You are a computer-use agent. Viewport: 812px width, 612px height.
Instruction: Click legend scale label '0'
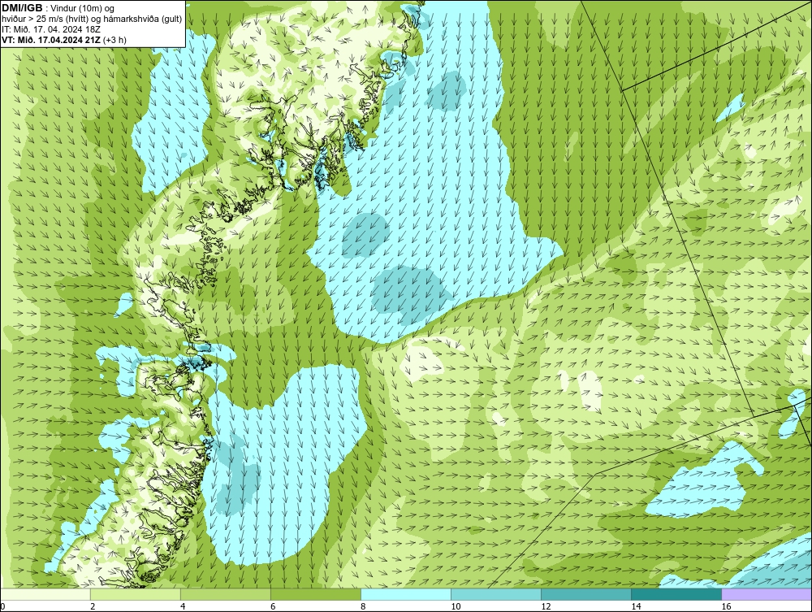(x=2, y=606)
